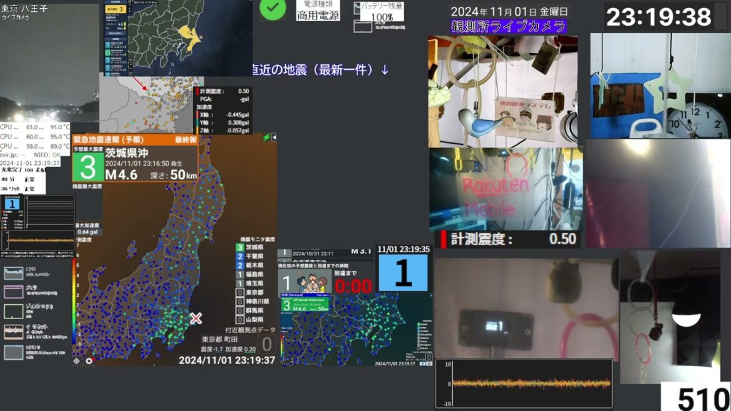Click the green intensity 3 badge for 茨城県沖
The image size is (731, 411).
pos(87,167)
